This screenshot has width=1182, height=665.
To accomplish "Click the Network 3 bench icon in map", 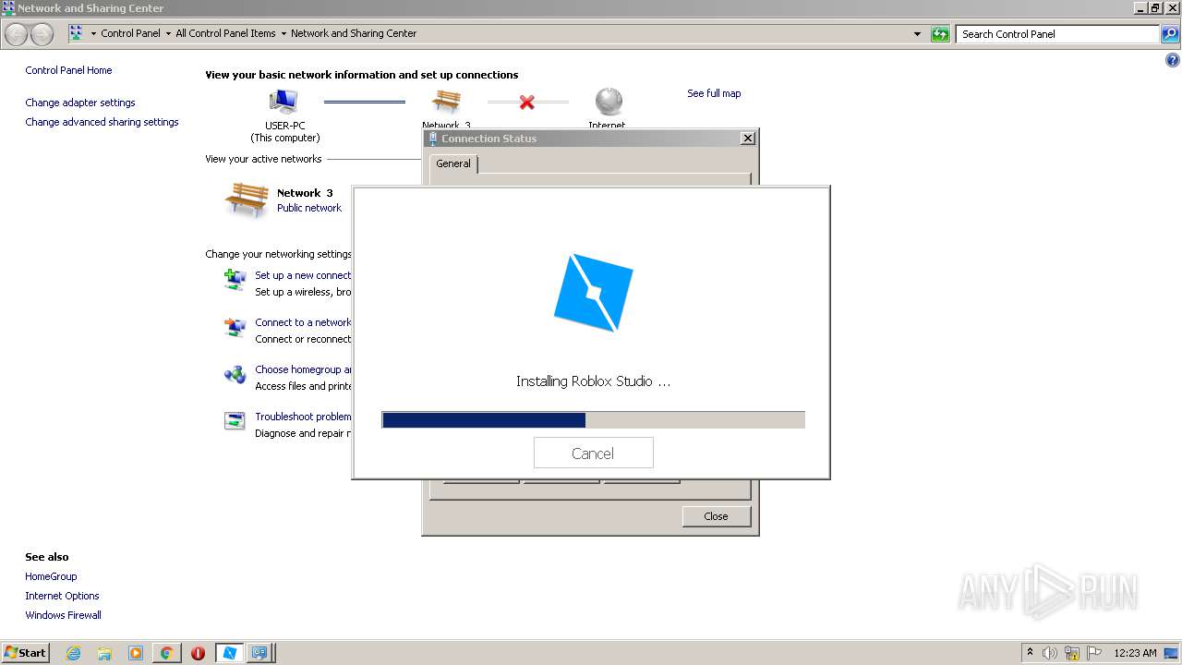I will (x=446, y=101).
